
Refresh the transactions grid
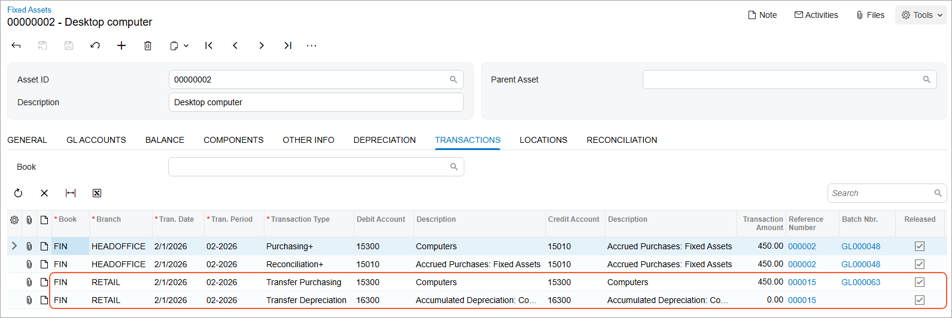tap(18, 193)
